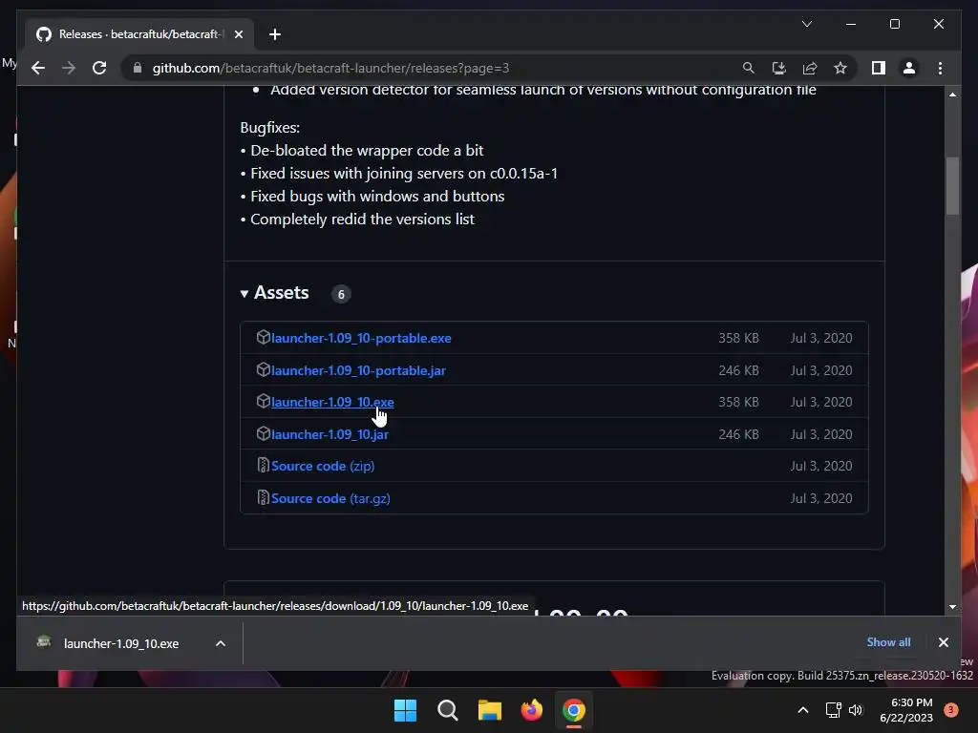
Task: Open Chrome side panel
Action: coord(879,68)
